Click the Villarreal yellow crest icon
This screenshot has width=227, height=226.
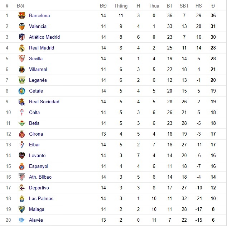[x=22, y=70]
